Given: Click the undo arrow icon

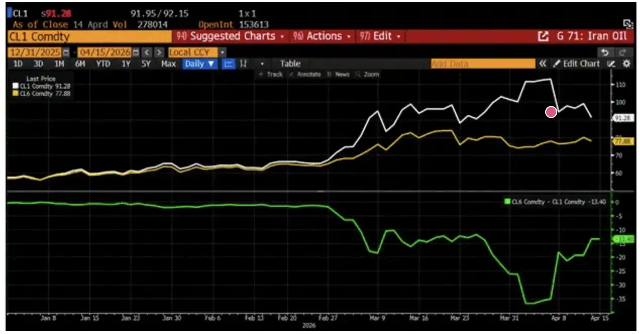Looking at the screenshot, I should 605,52.
